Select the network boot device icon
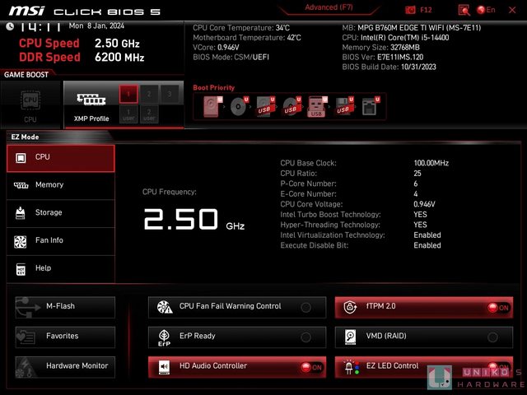The image size is (527, 395). [x=368, y=107]
